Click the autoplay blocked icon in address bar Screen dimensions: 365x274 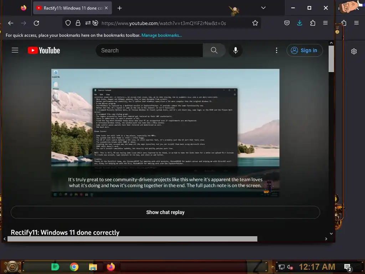pos(95,23)
